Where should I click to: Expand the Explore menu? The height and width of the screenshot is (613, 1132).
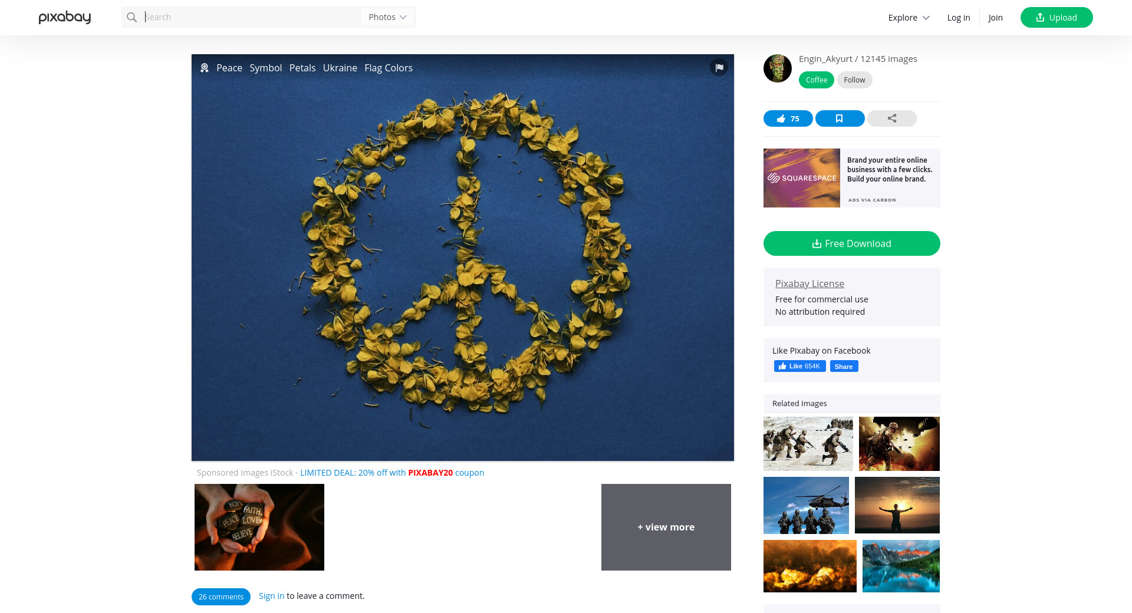(909, 18)
